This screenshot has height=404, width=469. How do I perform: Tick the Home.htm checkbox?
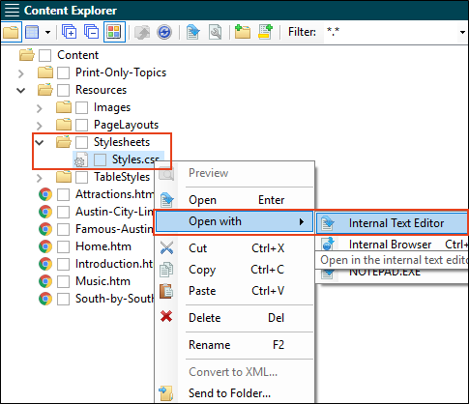pyautogui.click(x=63, y=246)
